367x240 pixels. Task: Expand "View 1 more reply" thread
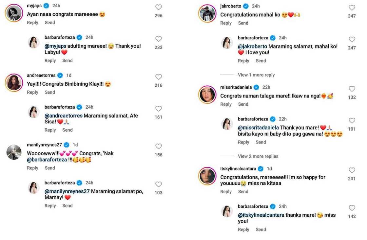point(256,75)
